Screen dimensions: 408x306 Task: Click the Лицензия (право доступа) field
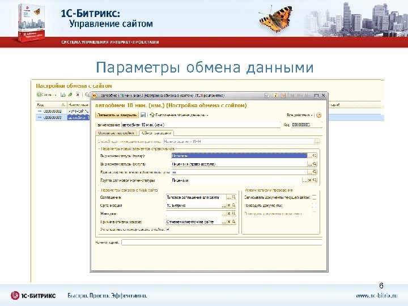[x=239, y=164]
